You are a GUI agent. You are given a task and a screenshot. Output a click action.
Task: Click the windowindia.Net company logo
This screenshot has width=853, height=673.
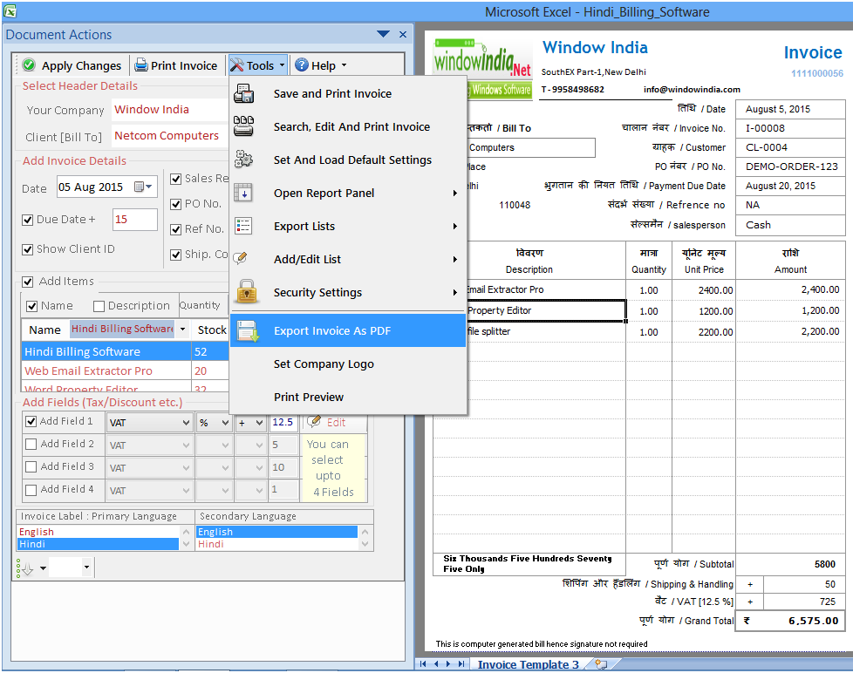click(482, 69)
